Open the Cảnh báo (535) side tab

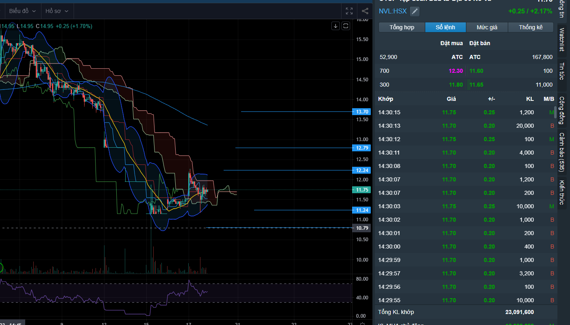(x=562, y=151)
